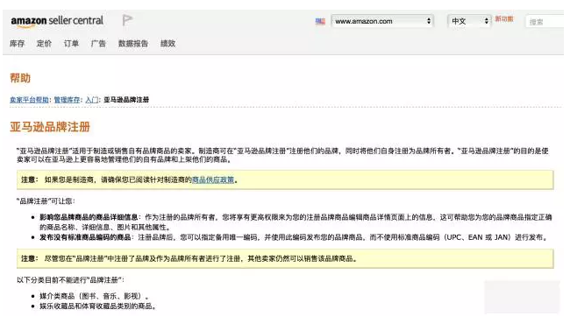
Task: Click the line 以下分类目前不能进行"品牌注册"
Action: click(x=70, y=280)
